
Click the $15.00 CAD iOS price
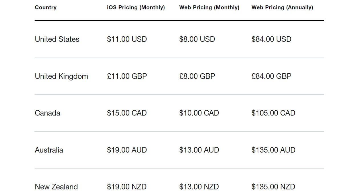127,113
